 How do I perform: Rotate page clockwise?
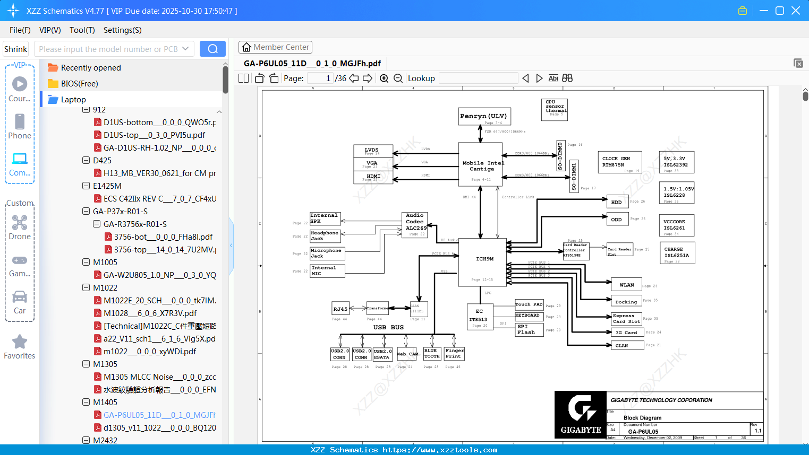pyautogui.click(x=274, y=78)
